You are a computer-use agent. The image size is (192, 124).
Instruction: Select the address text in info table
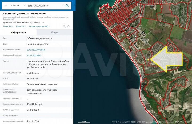coord(48,64)
